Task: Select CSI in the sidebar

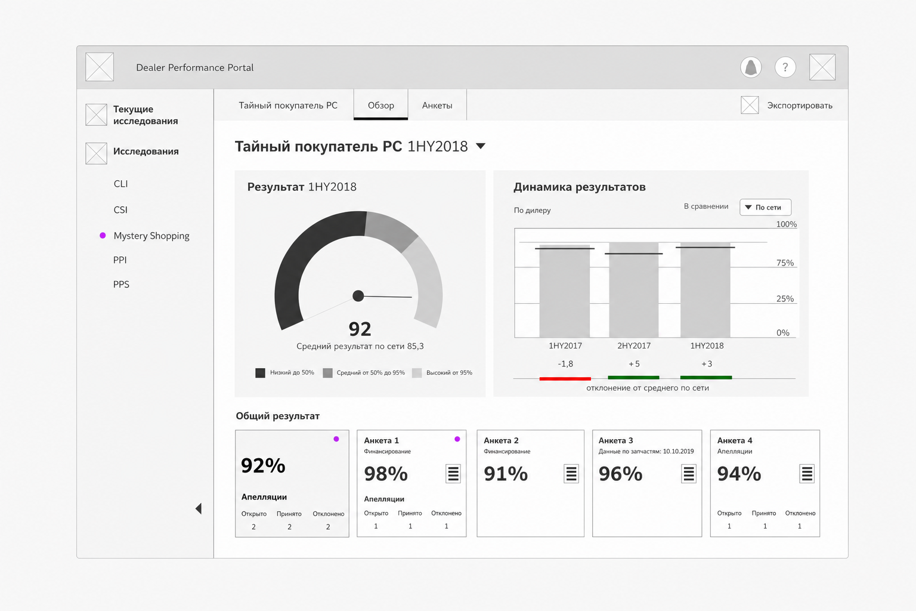Action: (x=120, y=210)
